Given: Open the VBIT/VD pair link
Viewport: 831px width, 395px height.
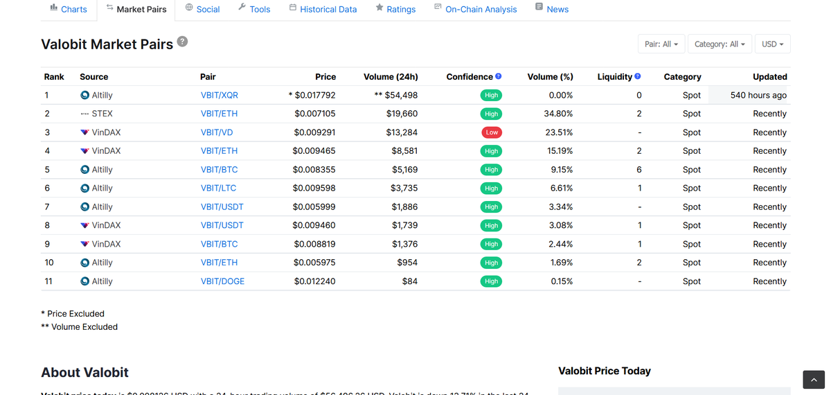Looking at the screenshot, I should (217, 132).
